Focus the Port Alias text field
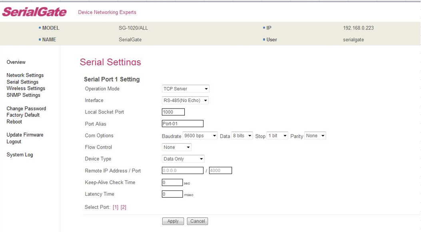Image resolution: width=421 pixels, height=232 pixels. point(182,124)
